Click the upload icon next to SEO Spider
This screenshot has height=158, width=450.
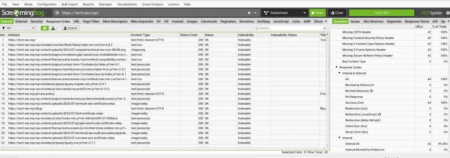pyautogui.click(x=448, y=13)
